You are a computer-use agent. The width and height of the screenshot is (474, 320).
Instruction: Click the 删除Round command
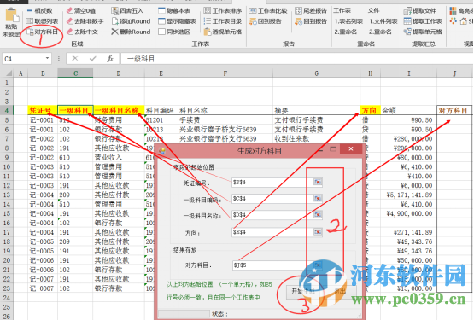pyautogui.click(x=131, y=32)
